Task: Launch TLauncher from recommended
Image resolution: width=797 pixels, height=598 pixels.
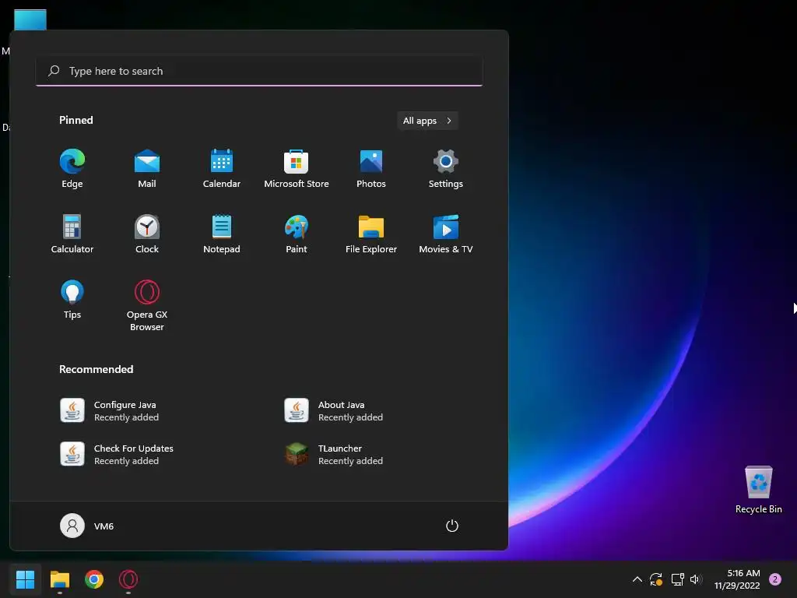Action: [x=334, y=454]
